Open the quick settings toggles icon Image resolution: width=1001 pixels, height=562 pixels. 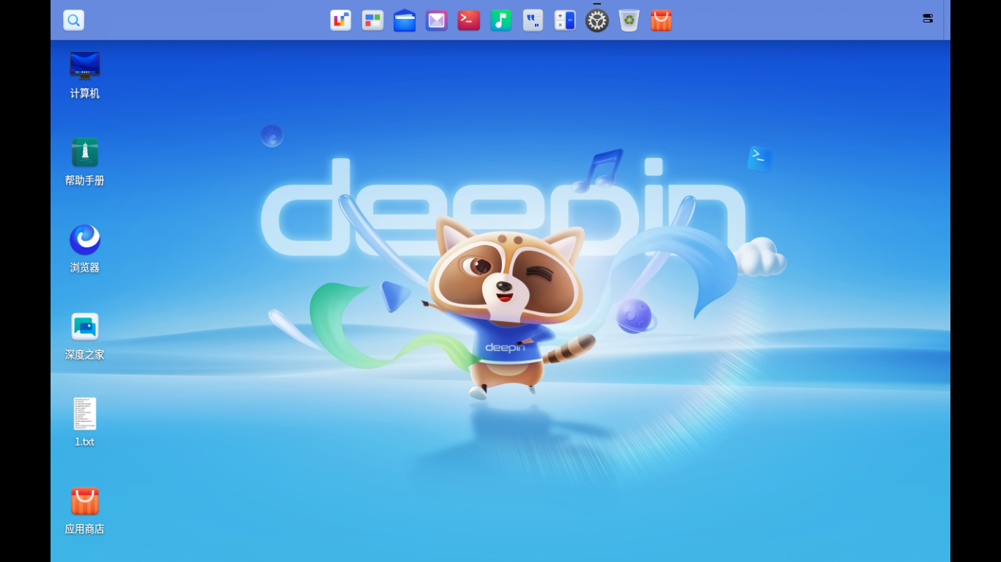click(x=928, y=18)
